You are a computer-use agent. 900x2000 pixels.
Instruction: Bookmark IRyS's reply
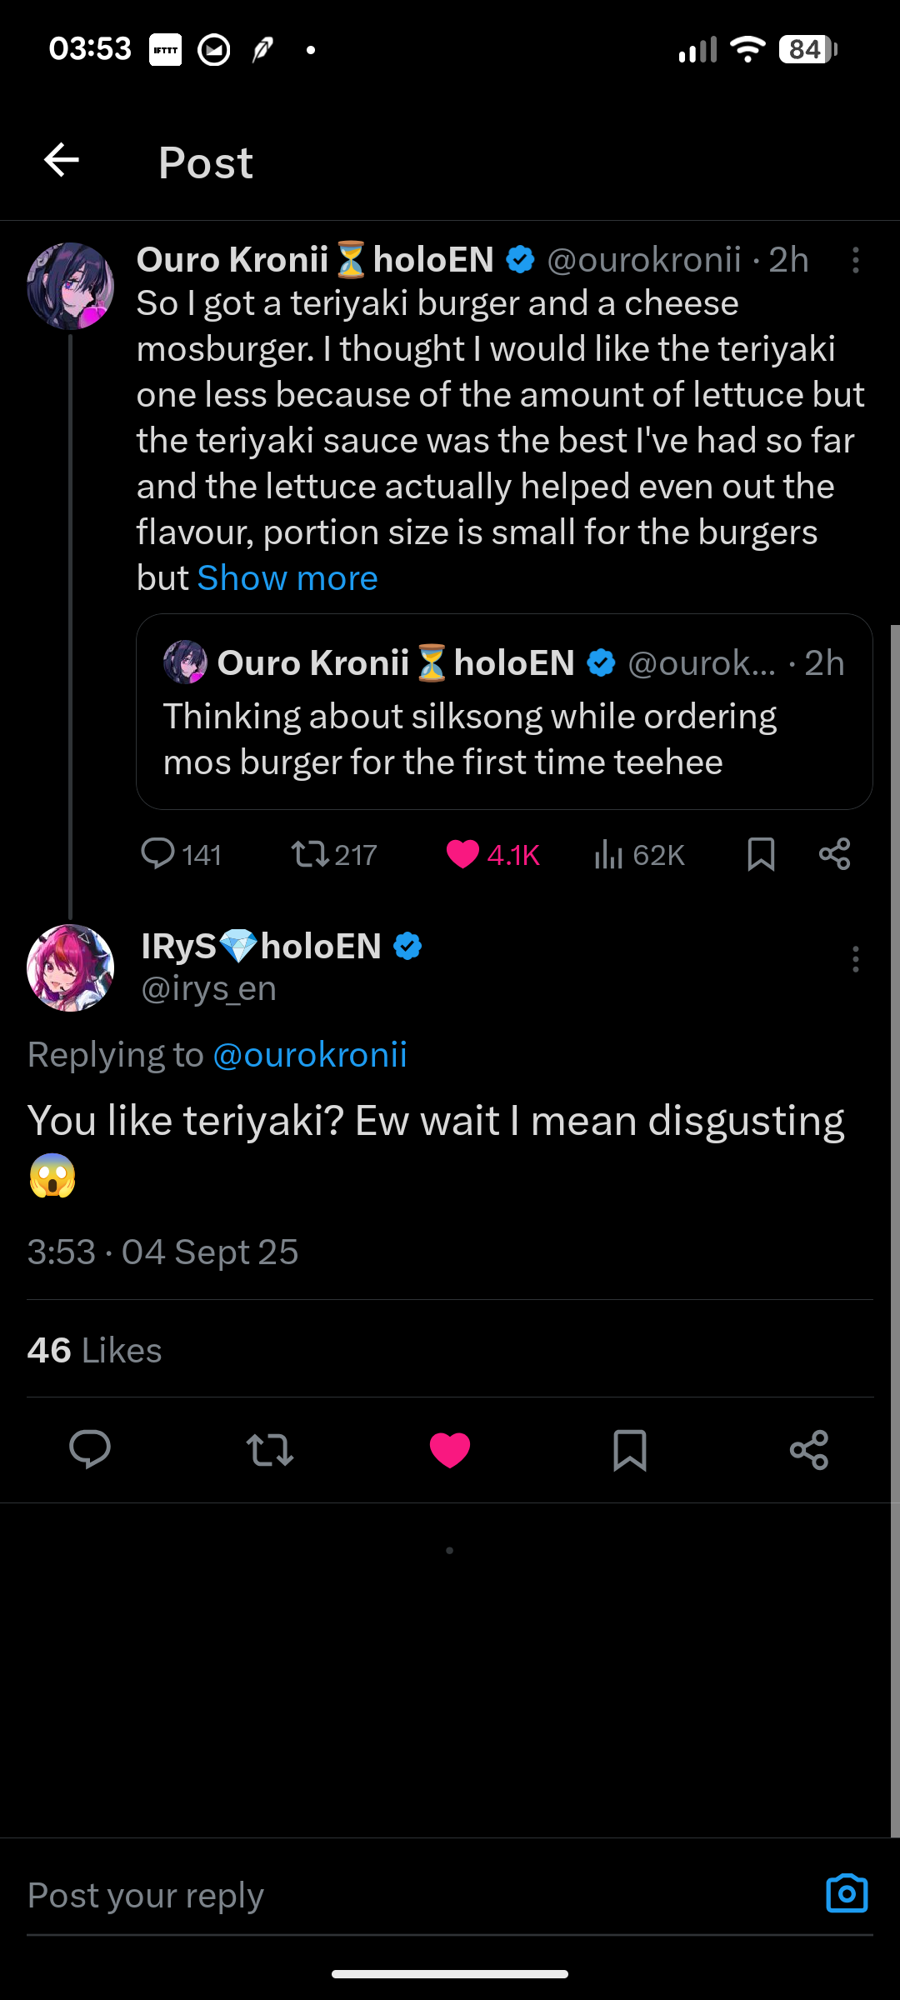coord(630,1449)
